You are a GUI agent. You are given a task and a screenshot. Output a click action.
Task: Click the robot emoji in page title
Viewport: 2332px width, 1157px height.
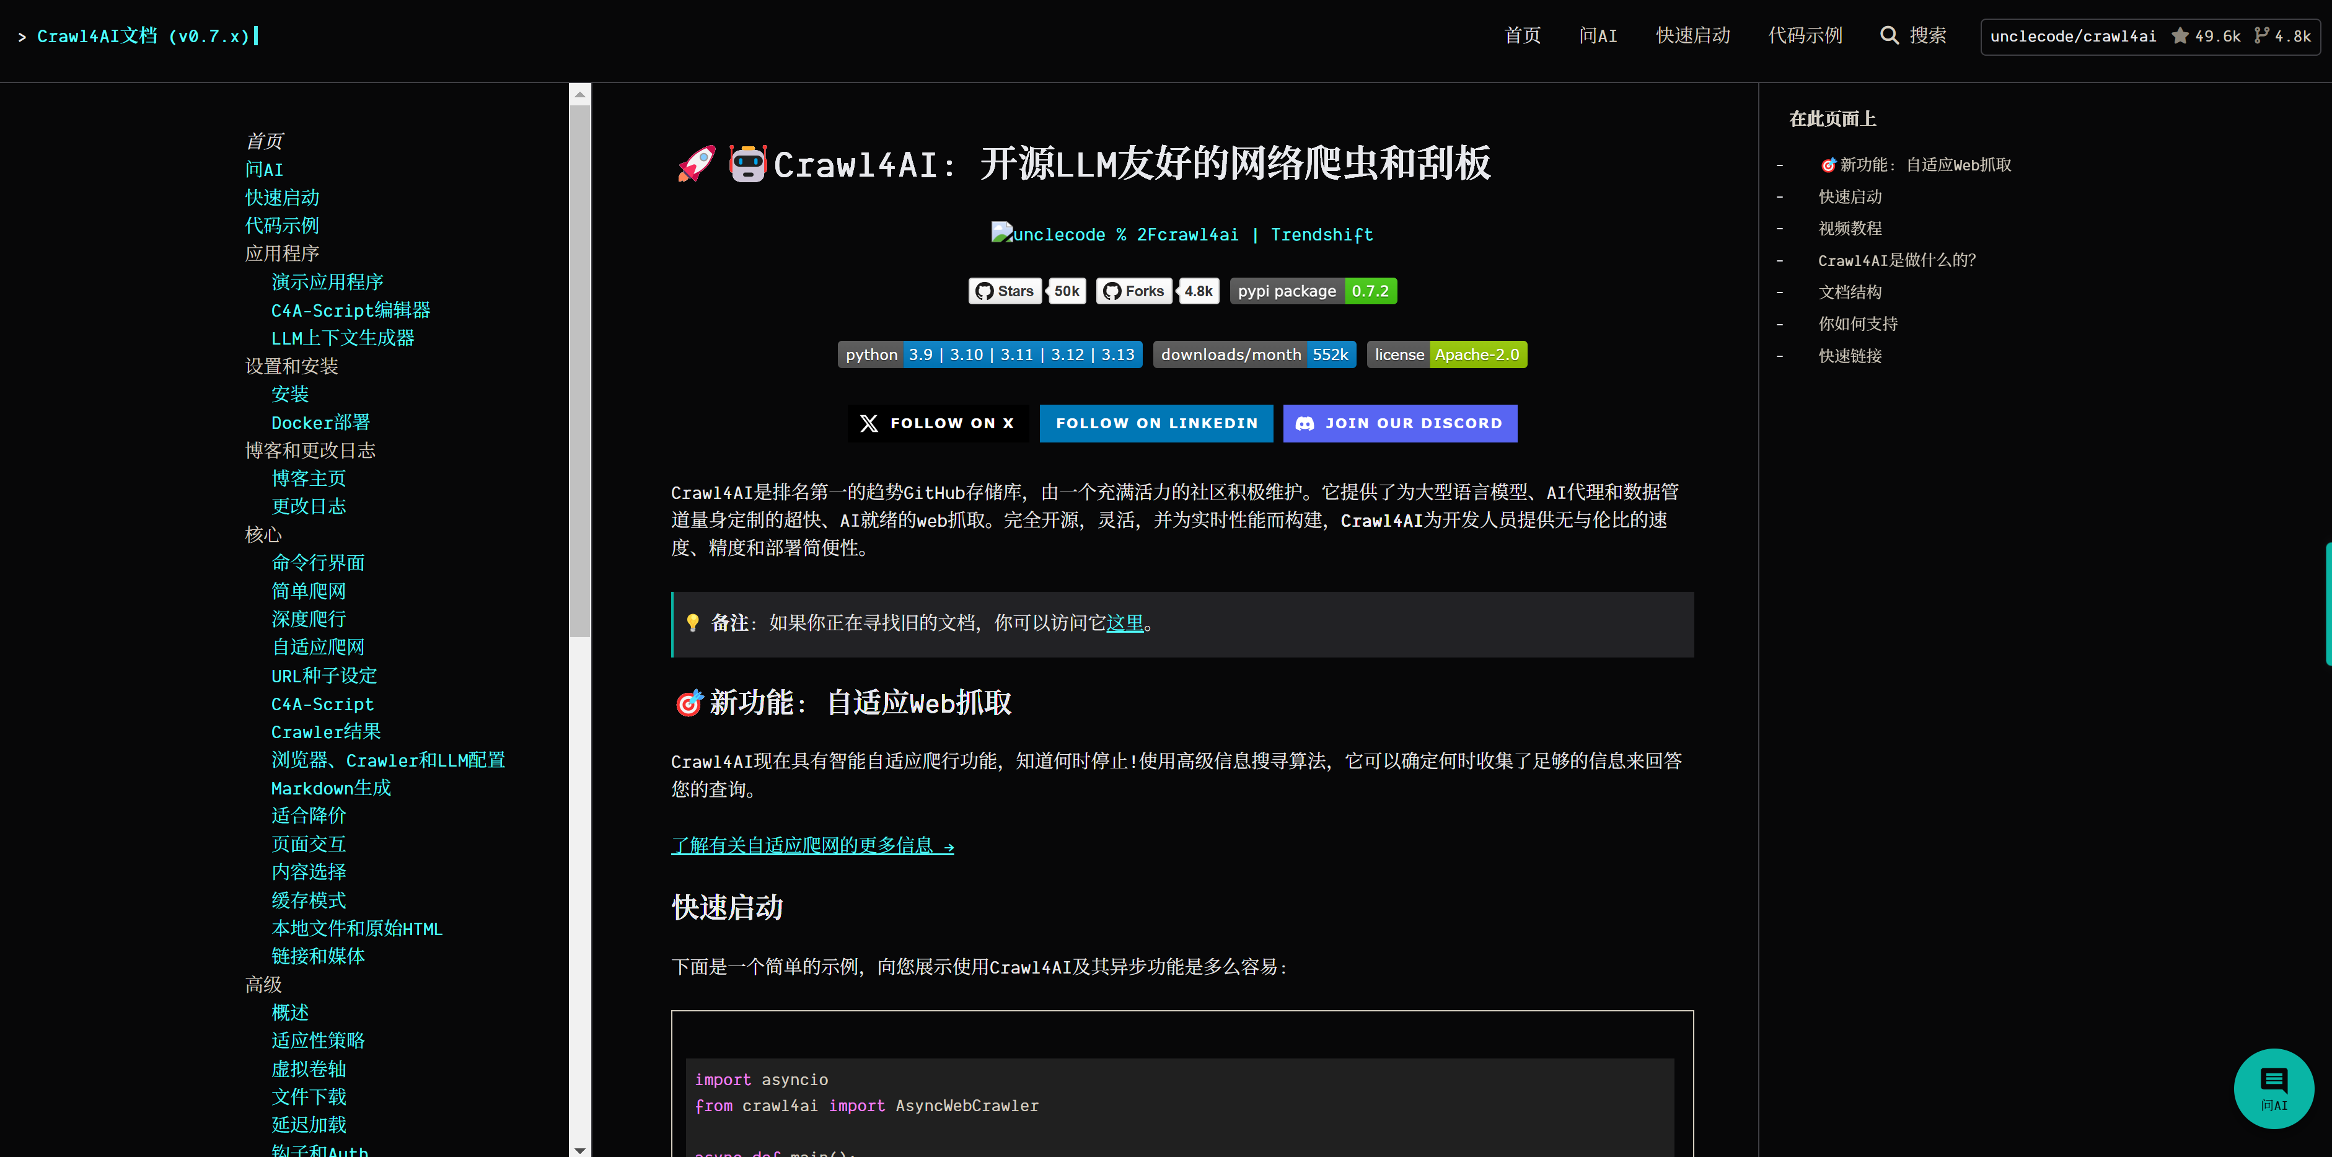[x=748, y=164]
